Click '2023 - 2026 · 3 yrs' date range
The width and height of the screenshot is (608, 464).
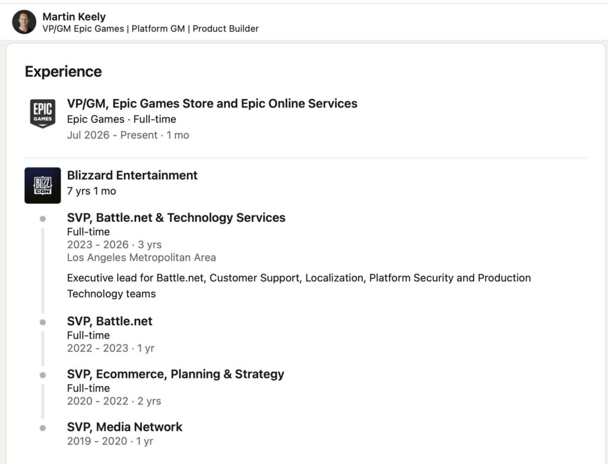pos(115,244)
